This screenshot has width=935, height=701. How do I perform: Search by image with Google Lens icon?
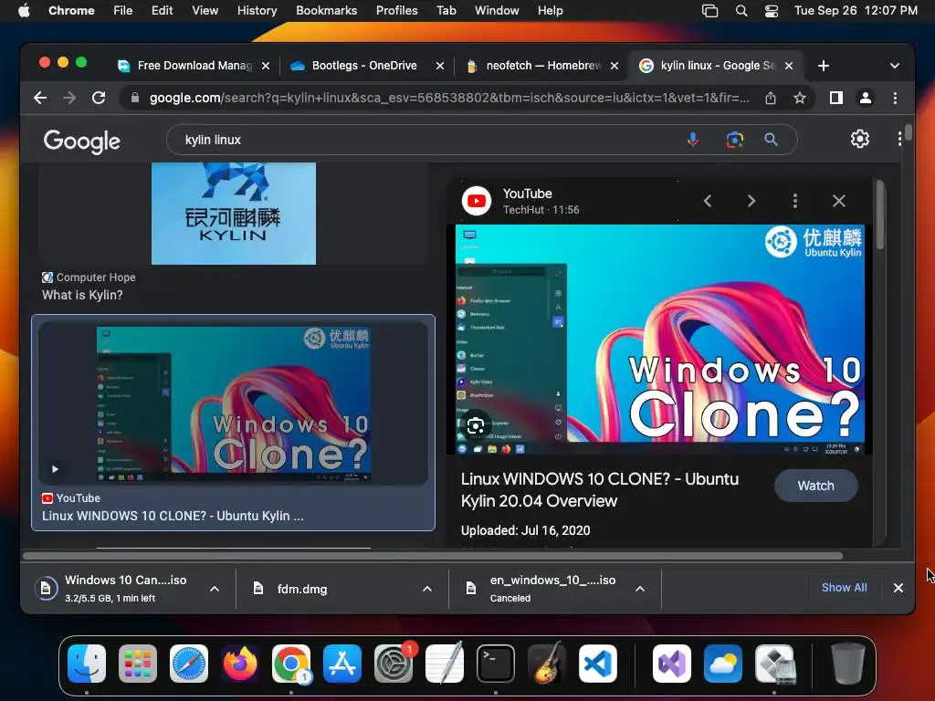[x=735, y=140]
